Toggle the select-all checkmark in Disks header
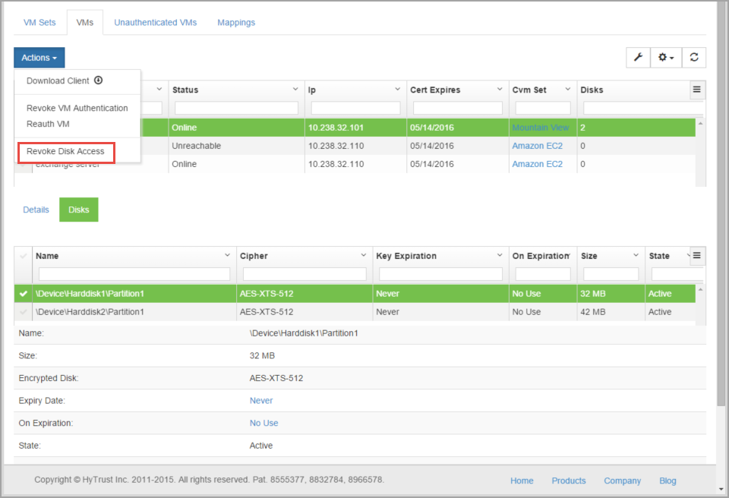Image resolution: width=729 pixels, height=498 pixels. tap(23, 256)
